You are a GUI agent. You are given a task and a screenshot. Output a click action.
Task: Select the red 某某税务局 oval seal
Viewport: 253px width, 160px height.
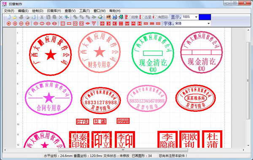point(196,98)
